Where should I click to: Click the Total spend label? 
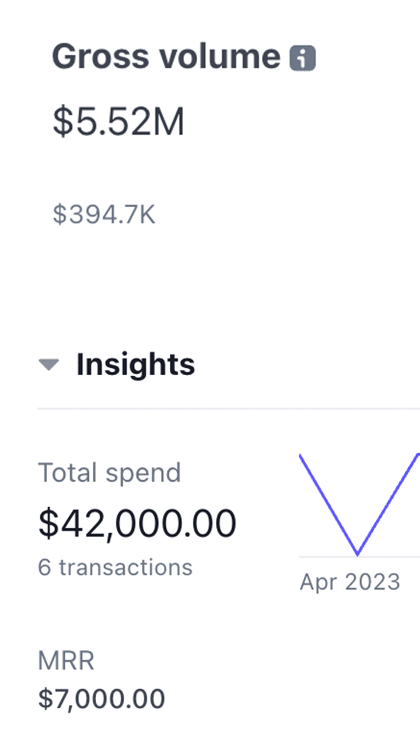pyautogui.click(x=110, y=472)
